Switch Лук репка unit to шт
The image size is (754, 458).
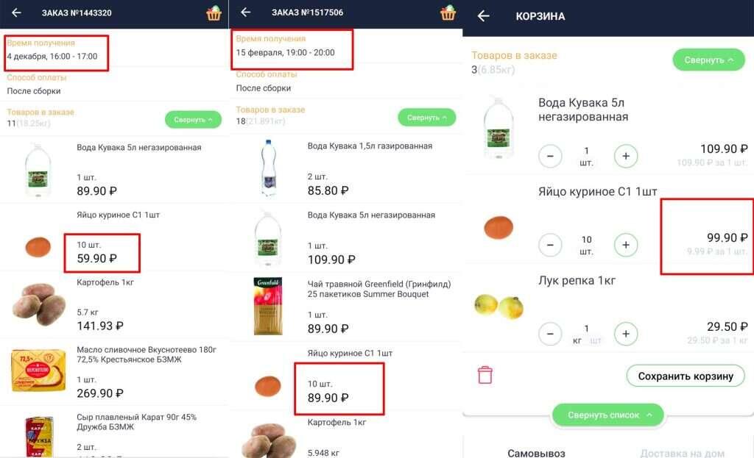(595, 340)
